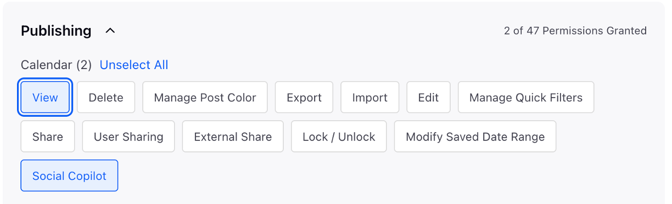The width and height of the screenshot is (672, 204).
Task: Toggle the Lock / Unlock permission
Action: coord(339,137)
